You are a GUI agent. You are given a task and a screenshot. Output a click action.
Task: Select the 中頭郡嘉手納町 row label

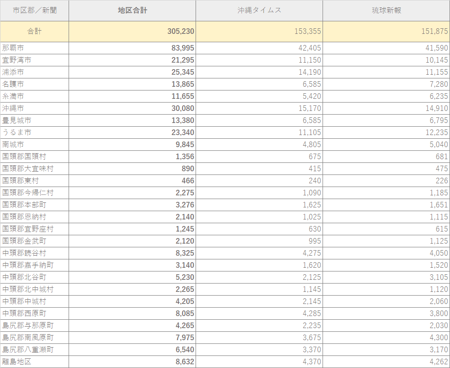[x=28, y=265]
